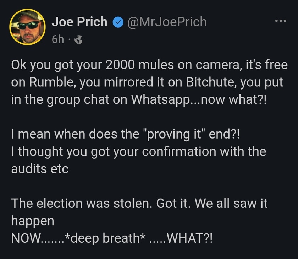Click the "Got it." text
Viewport: 298px width, 259px height.
click(x=173, y=204)
